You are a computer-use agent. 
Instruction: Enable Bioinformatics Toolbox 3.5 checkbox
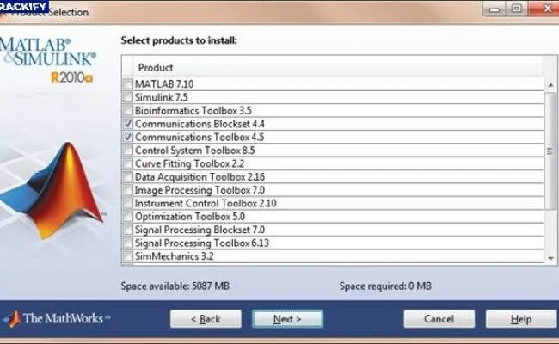point(127,110)
